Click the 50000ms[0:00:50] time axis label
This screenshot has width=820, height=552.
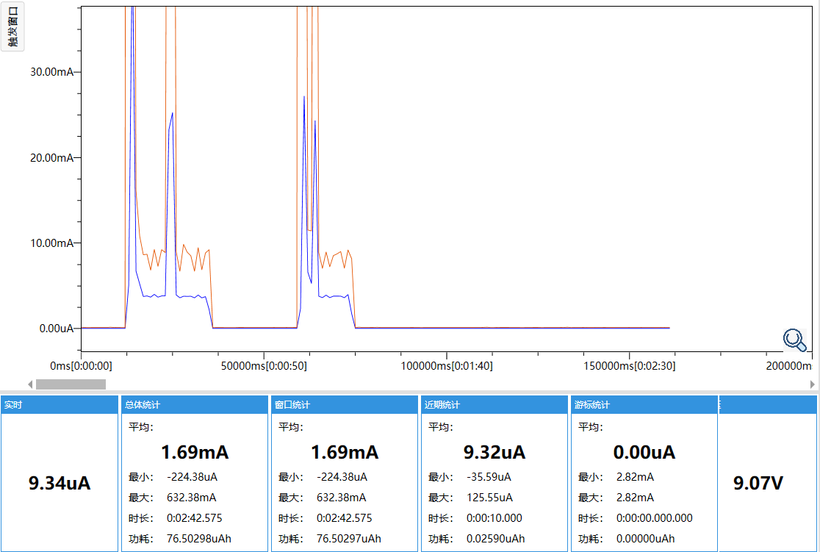pyautogui.click(x=264, y=366)
